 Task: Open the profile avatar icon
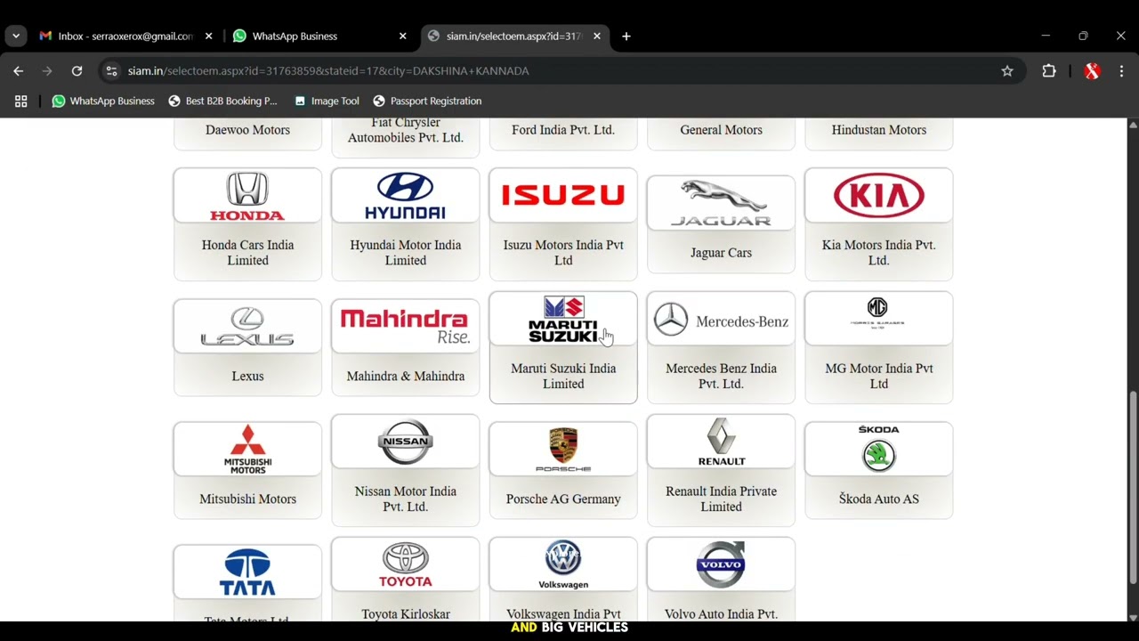[1092, 71]
